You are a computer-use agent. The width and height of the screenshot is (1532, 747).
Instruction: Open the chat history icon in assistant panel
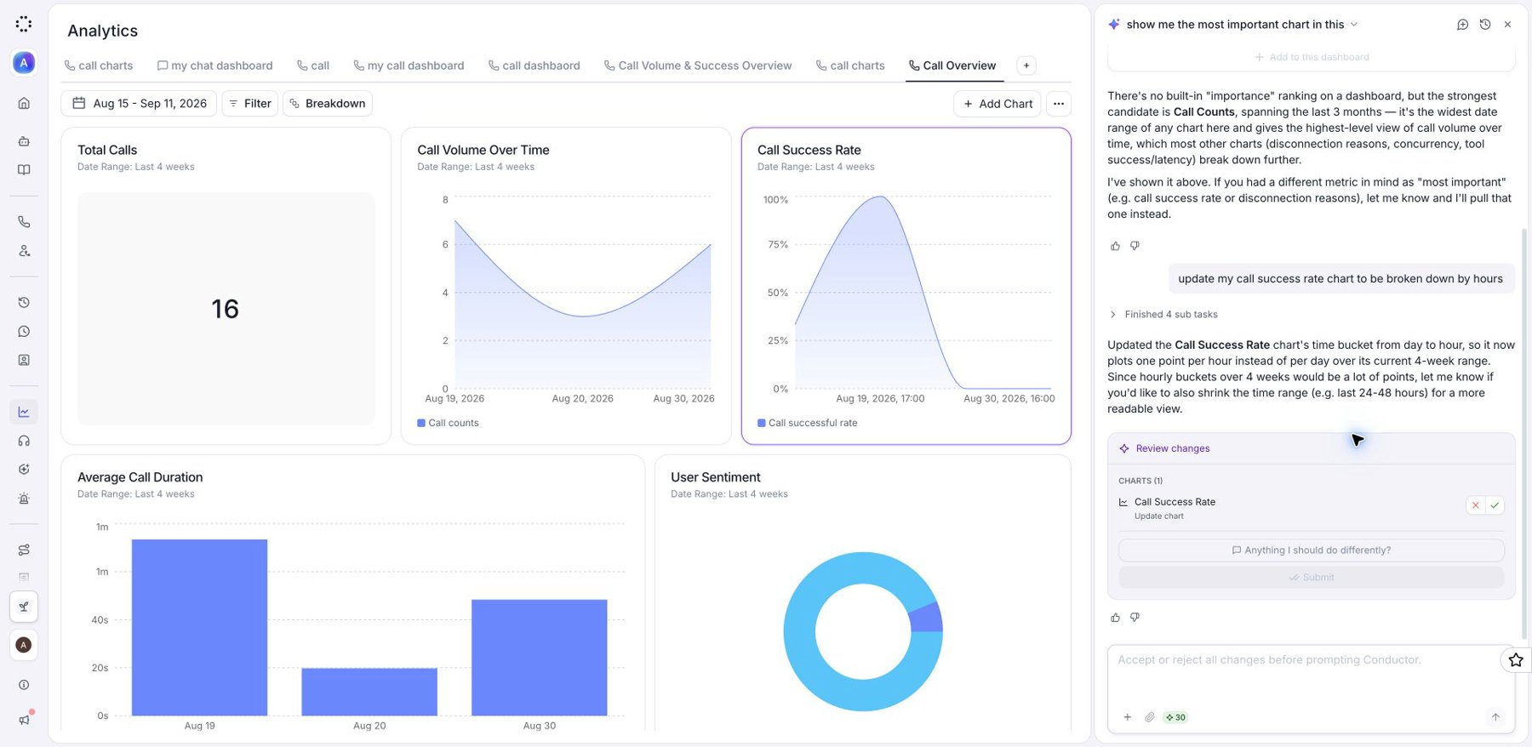tap(1485, 25)
